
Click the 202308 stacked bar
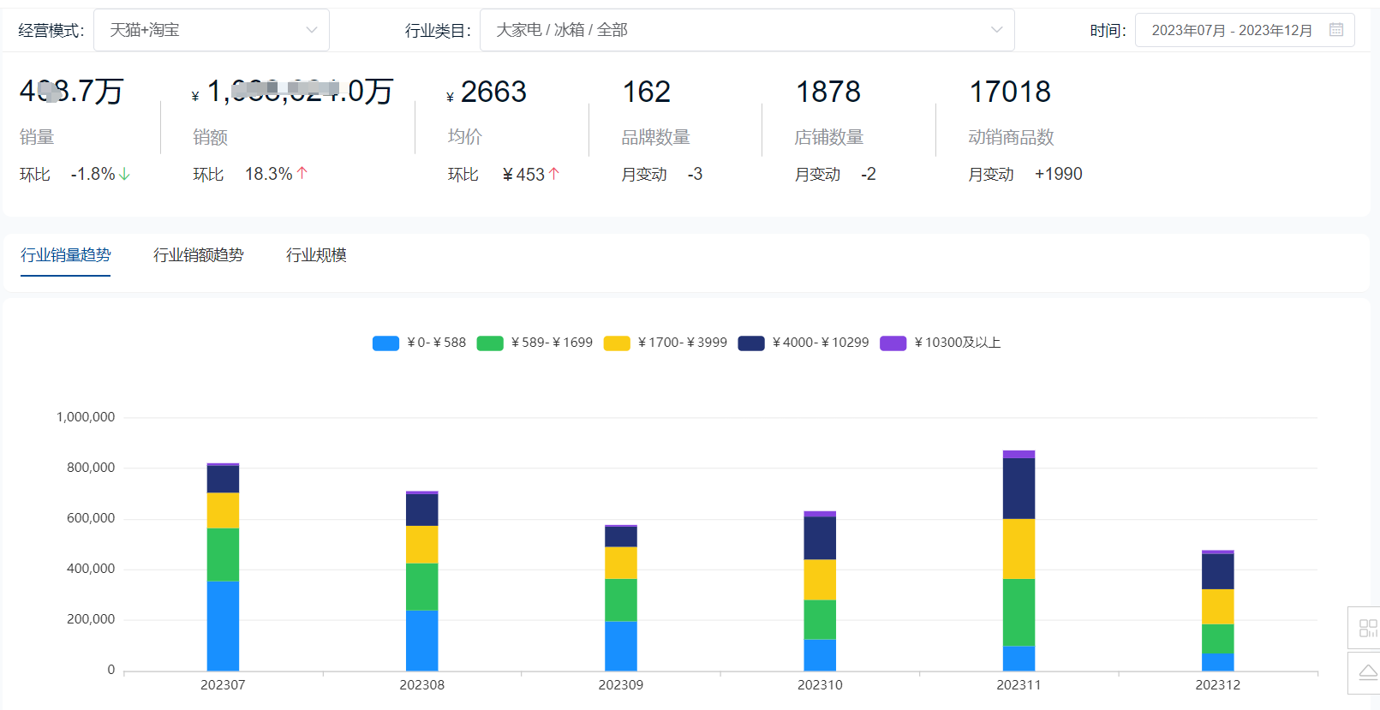[x=421, y=581]
